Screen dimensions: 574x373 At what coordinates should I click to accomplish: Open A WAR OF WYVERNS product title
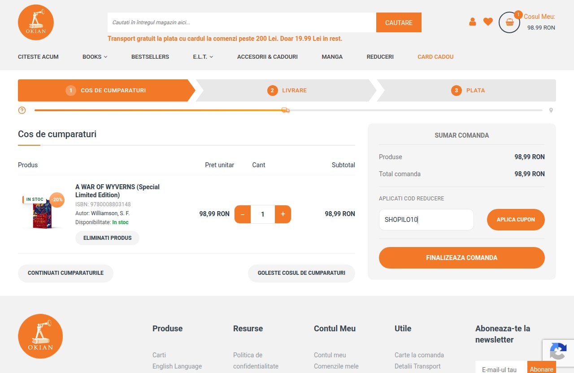click(117, 191)
